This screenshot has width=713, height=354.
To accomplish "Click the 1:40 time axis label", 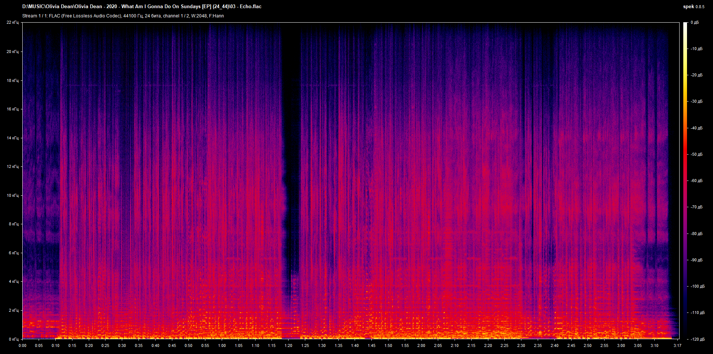I will (x=355, y=346).
